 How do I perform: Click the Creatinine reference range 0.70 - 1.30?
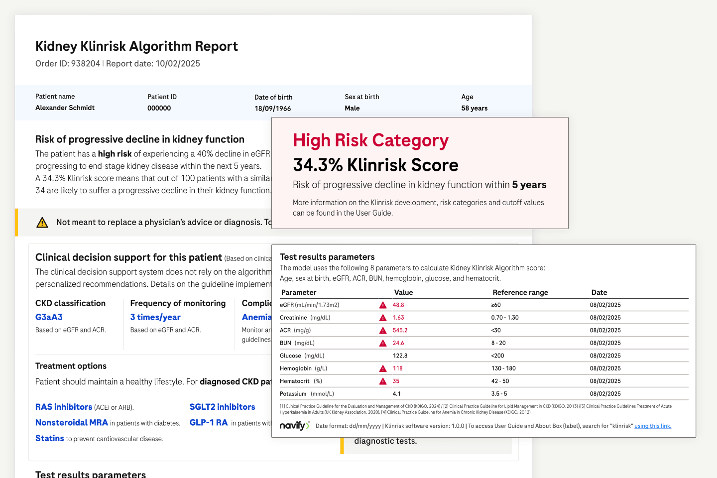505,318
